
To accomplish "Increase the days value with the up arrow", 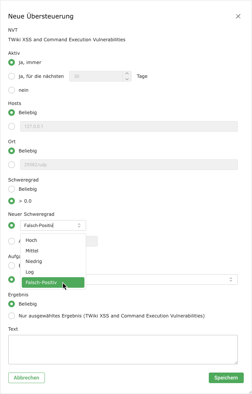I will [127, 74].
